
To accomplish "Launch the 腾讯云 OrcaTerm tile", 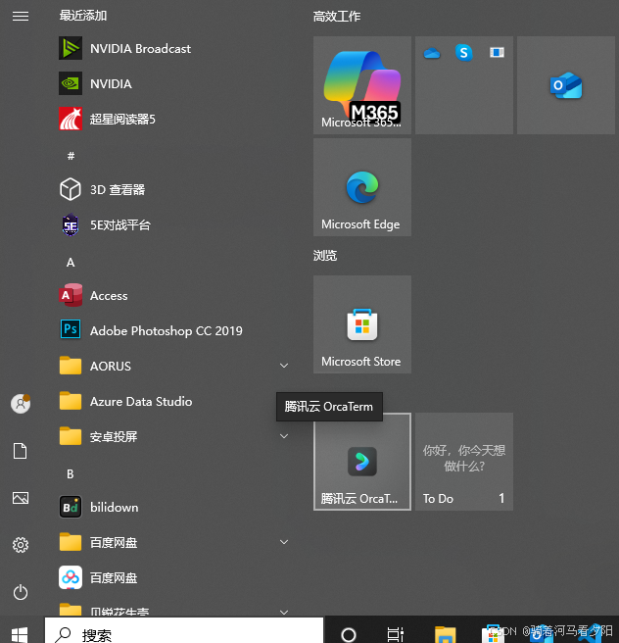I will [x=362, y=462].
